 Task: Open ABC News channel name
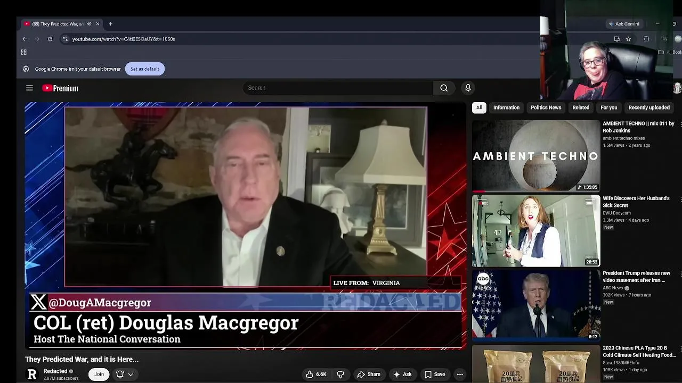click(613, 288)
